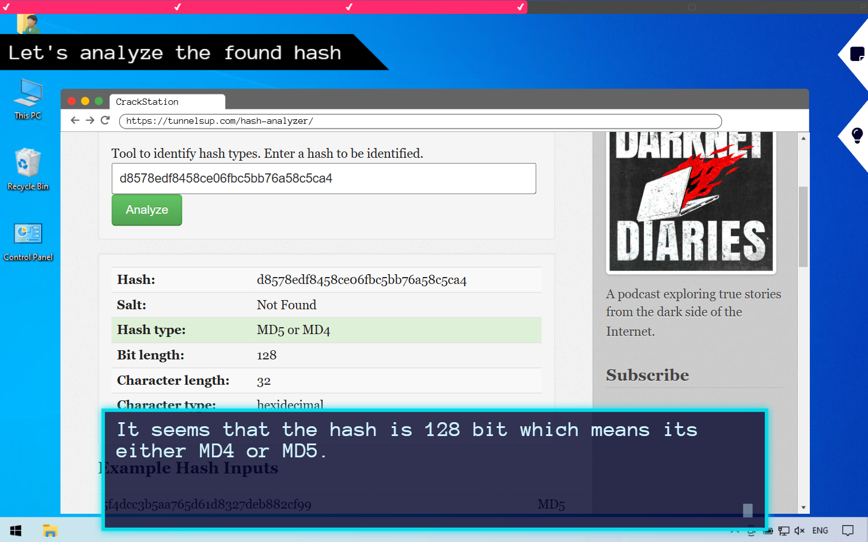
Task: Click the browser forward arrow
Action: [90, 120]
